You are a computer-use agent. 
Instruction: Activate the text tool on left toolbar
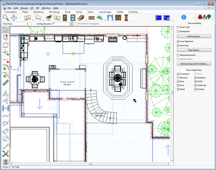point(5,93)
